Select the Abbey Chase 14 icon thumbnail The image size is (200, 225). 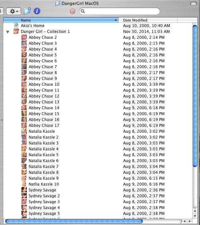(24, 108)
